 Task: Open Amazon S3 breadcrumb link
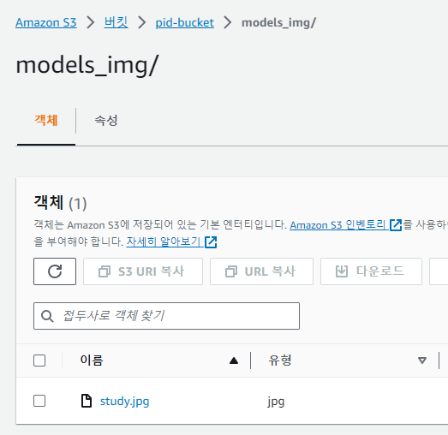(x=46, y=22)
